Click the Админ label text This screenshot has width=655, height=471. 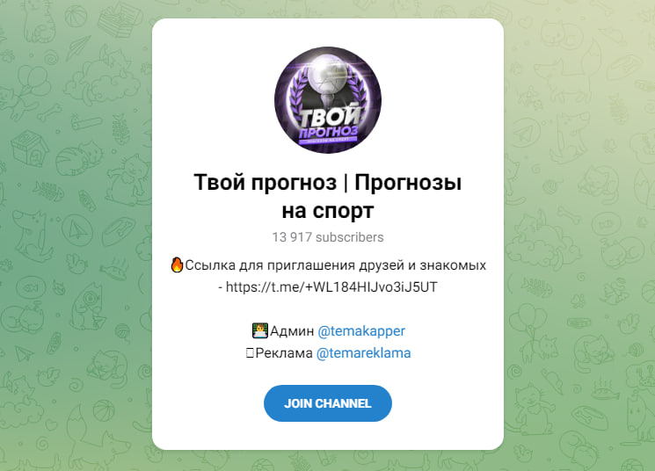point(292,331)
